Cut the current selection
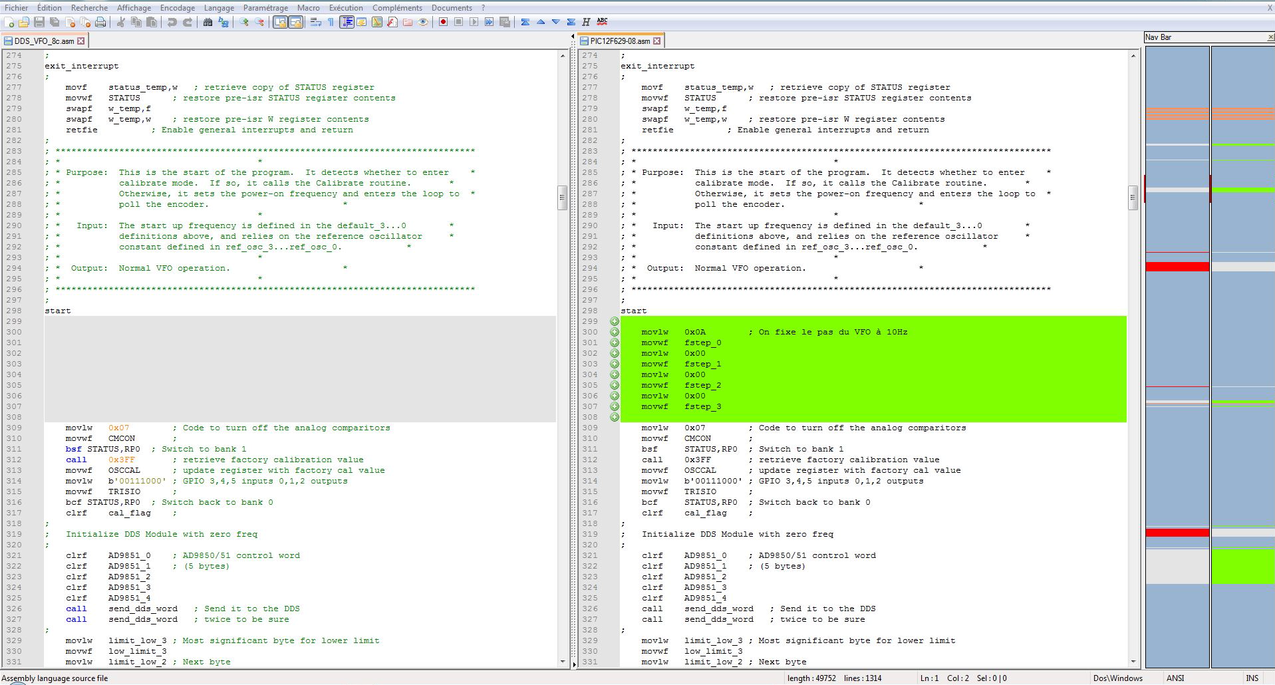The width and height of the screenshot is (1275, 685). pyautogui.click(x=122, y=22)
